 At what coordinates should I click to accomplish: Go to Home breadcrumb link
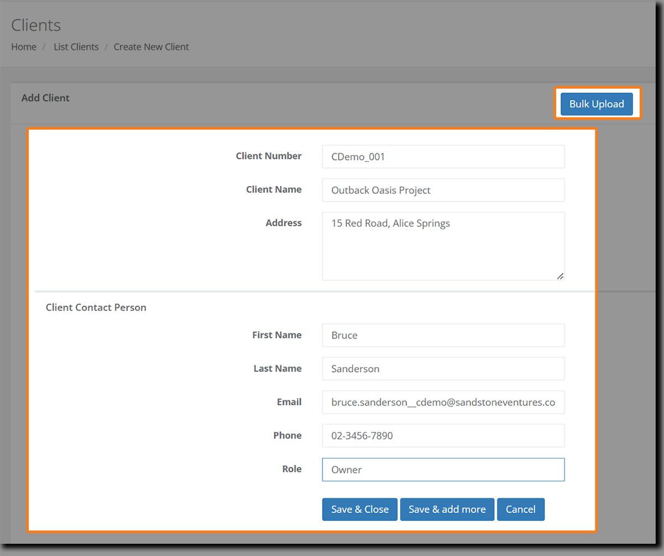[24, 47]
